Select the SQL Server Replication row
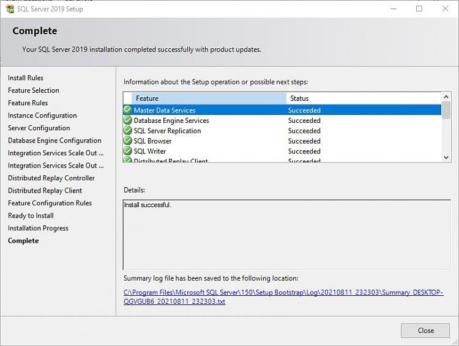Image resolution: width=459 pixels, height=346 pixels. (x=282, y=130)
